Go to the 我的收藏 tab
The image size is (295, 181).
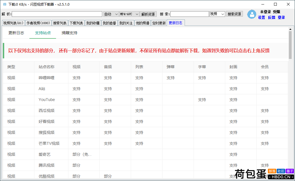coord(93,23)
